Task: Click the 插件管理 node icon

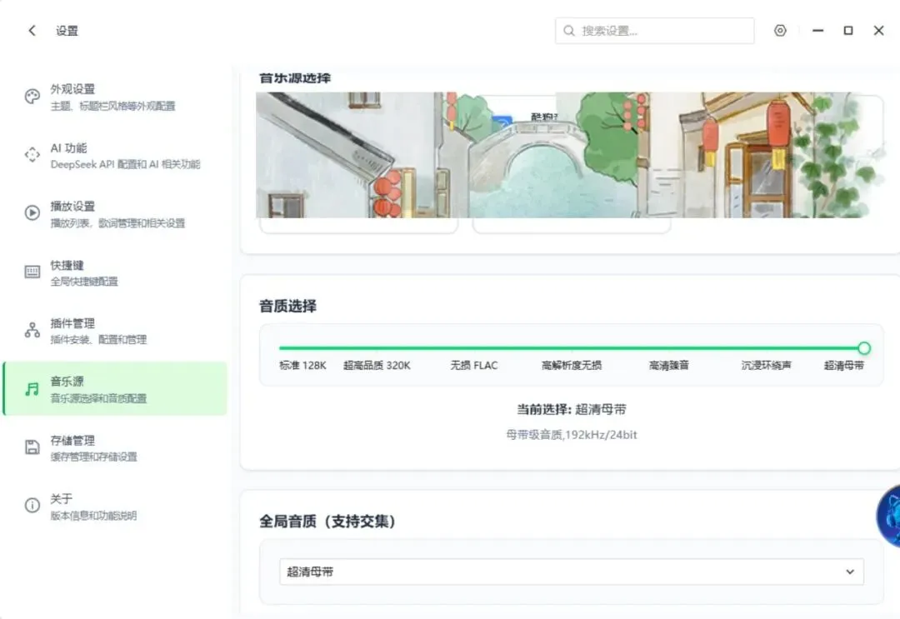Action: (x=32, y=330)
